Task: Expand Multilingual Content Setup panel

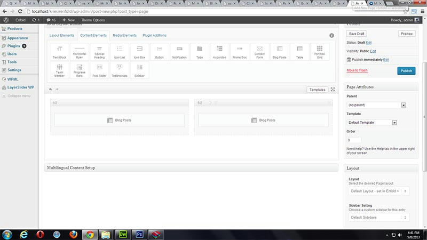Action: tap(191, 167)
